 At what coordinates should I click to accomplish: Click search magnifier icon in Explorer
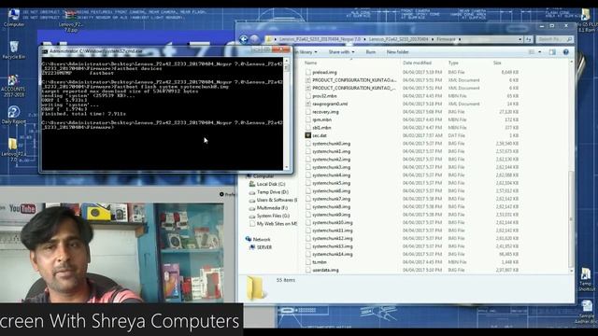(569, 39)
